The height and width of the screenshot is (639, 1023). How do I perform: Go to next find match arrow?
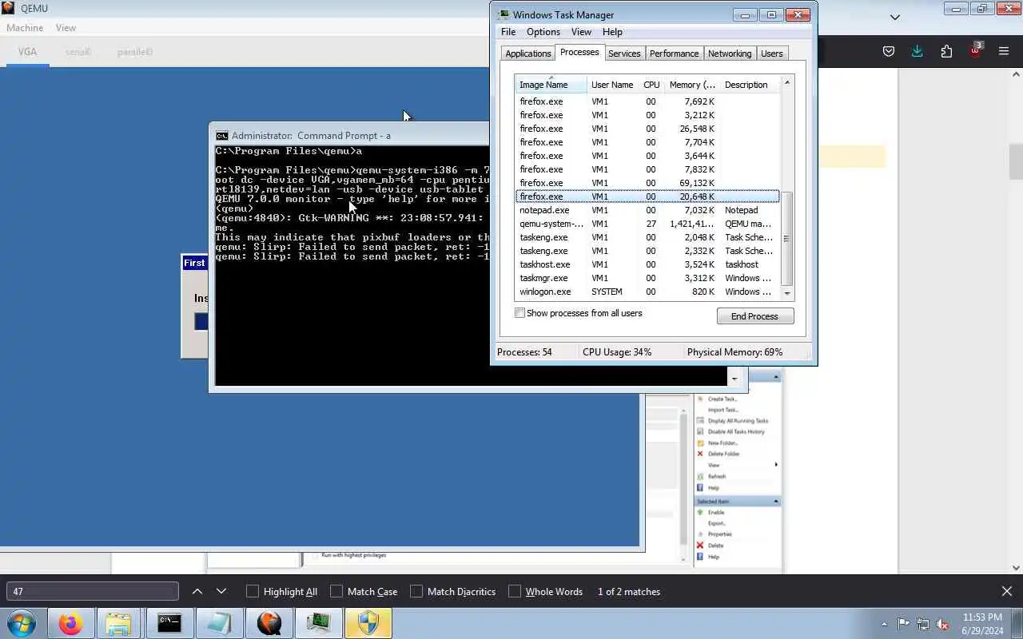[x=221, y=591]
